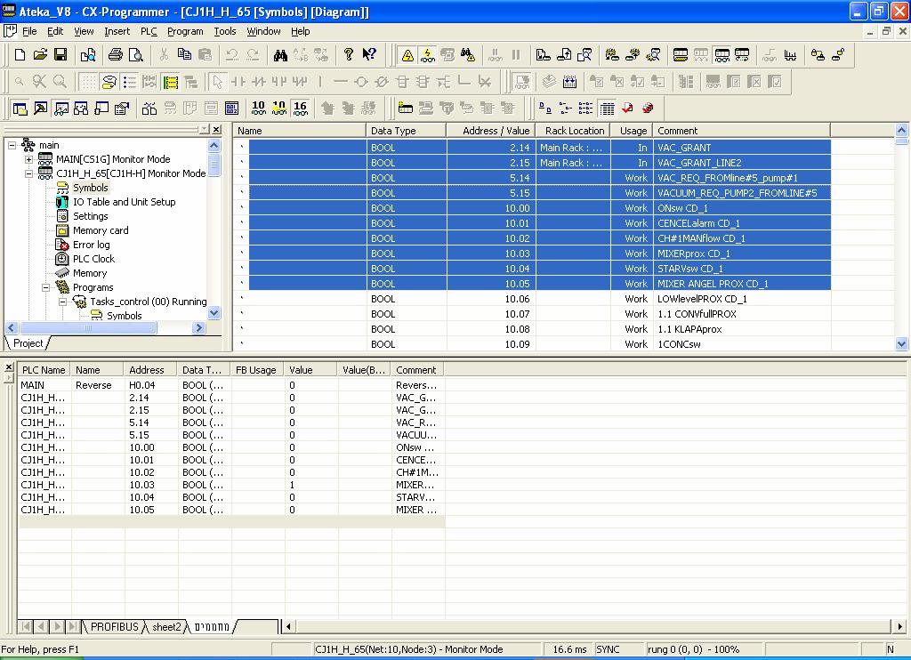Open Find using the binoculars icon

280,54
